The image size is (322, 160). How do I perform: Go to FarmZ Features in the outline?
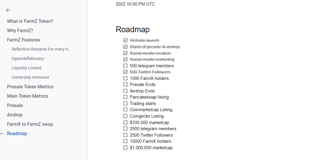pyautogui.click(x=23, y=40)
